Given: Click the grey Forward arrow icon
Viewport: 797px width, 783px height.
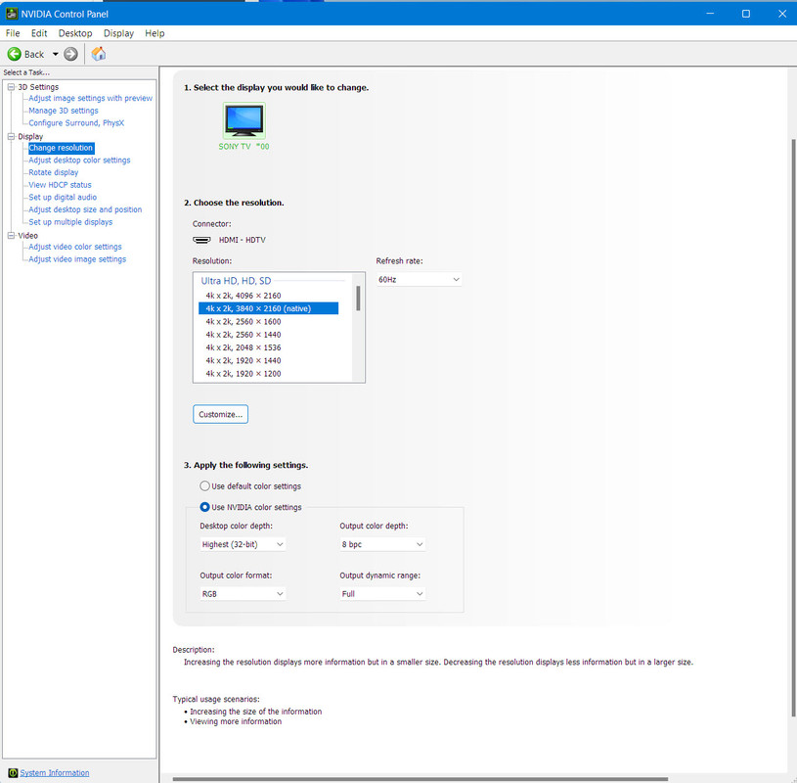Looking at the screenshot, I should pos(70,54).
